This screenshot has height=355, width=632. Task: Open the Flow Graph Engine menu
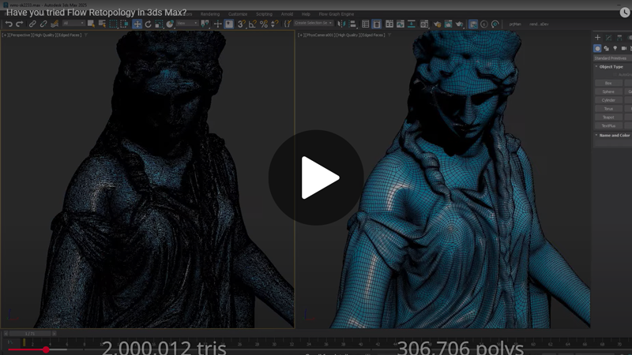[337, 14]
